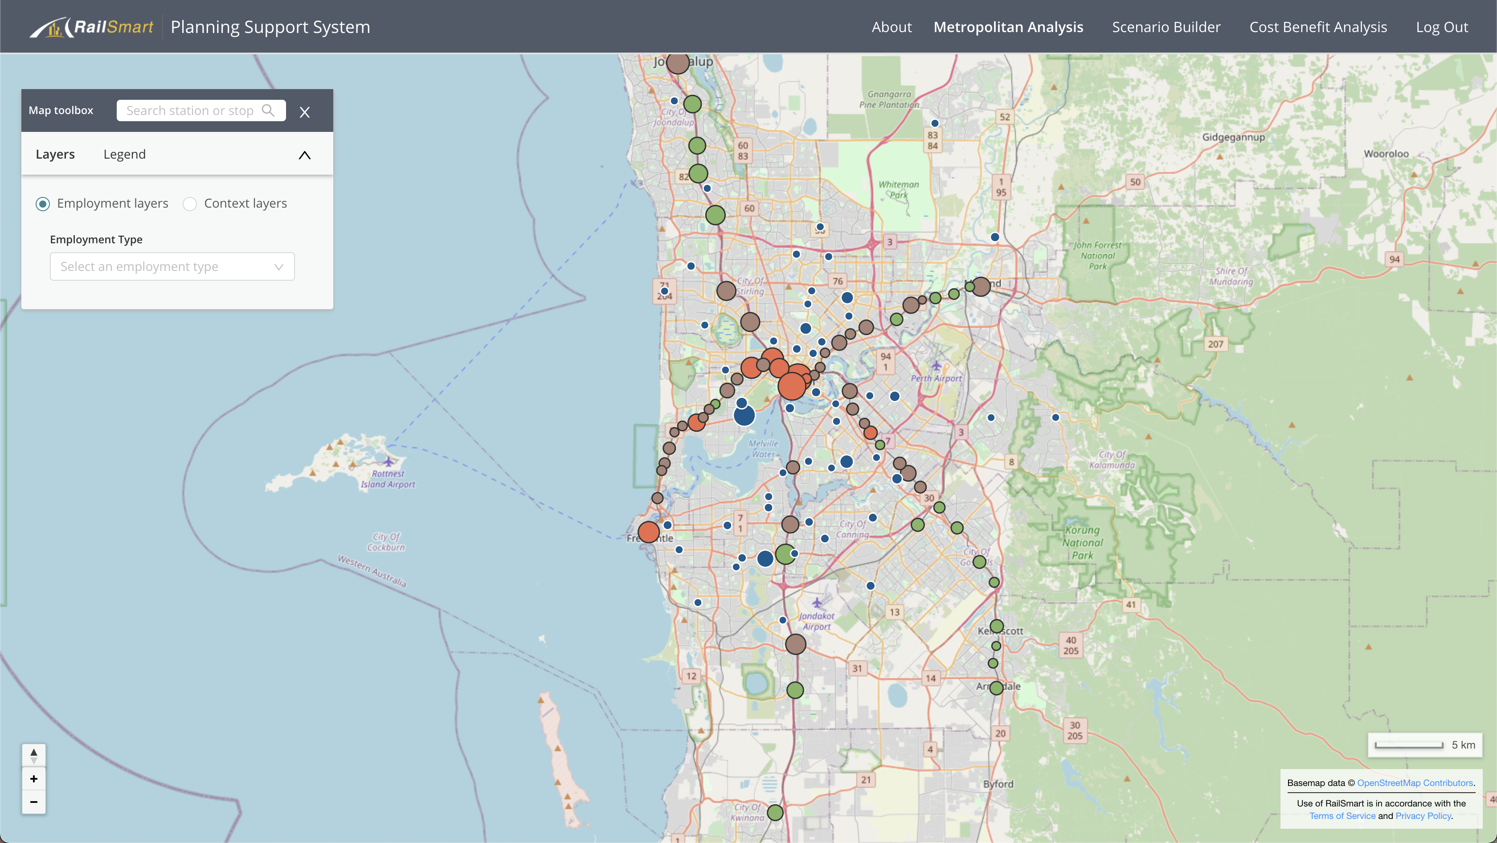Select the Context layers radio button
This screenshot has width=1497, height=843.
189,204
